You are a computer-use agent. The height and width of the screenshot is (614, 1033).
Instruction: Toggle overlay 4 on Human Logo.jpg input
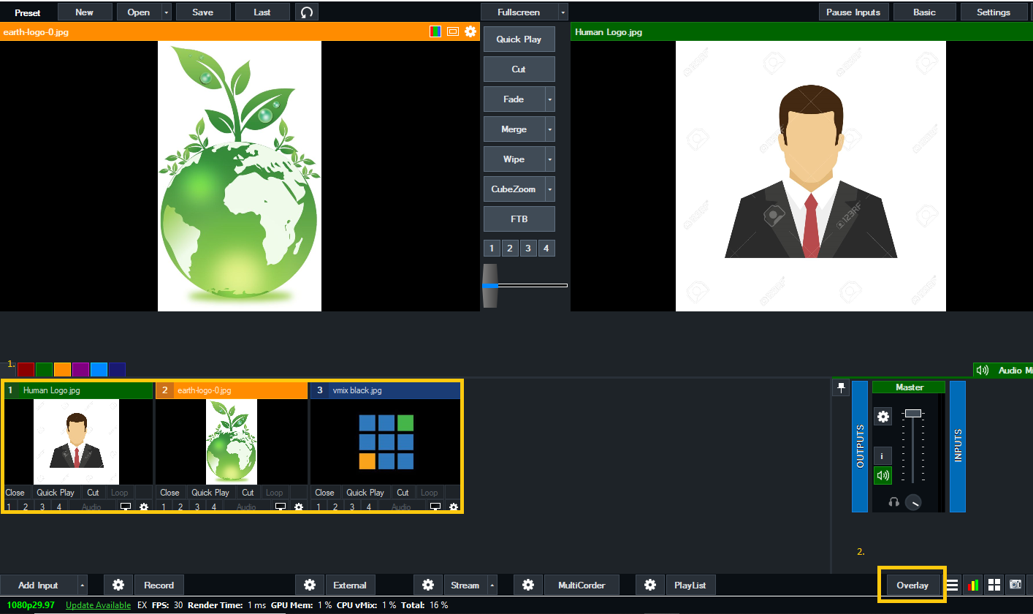pyautogui.click(x=59, y=507)
